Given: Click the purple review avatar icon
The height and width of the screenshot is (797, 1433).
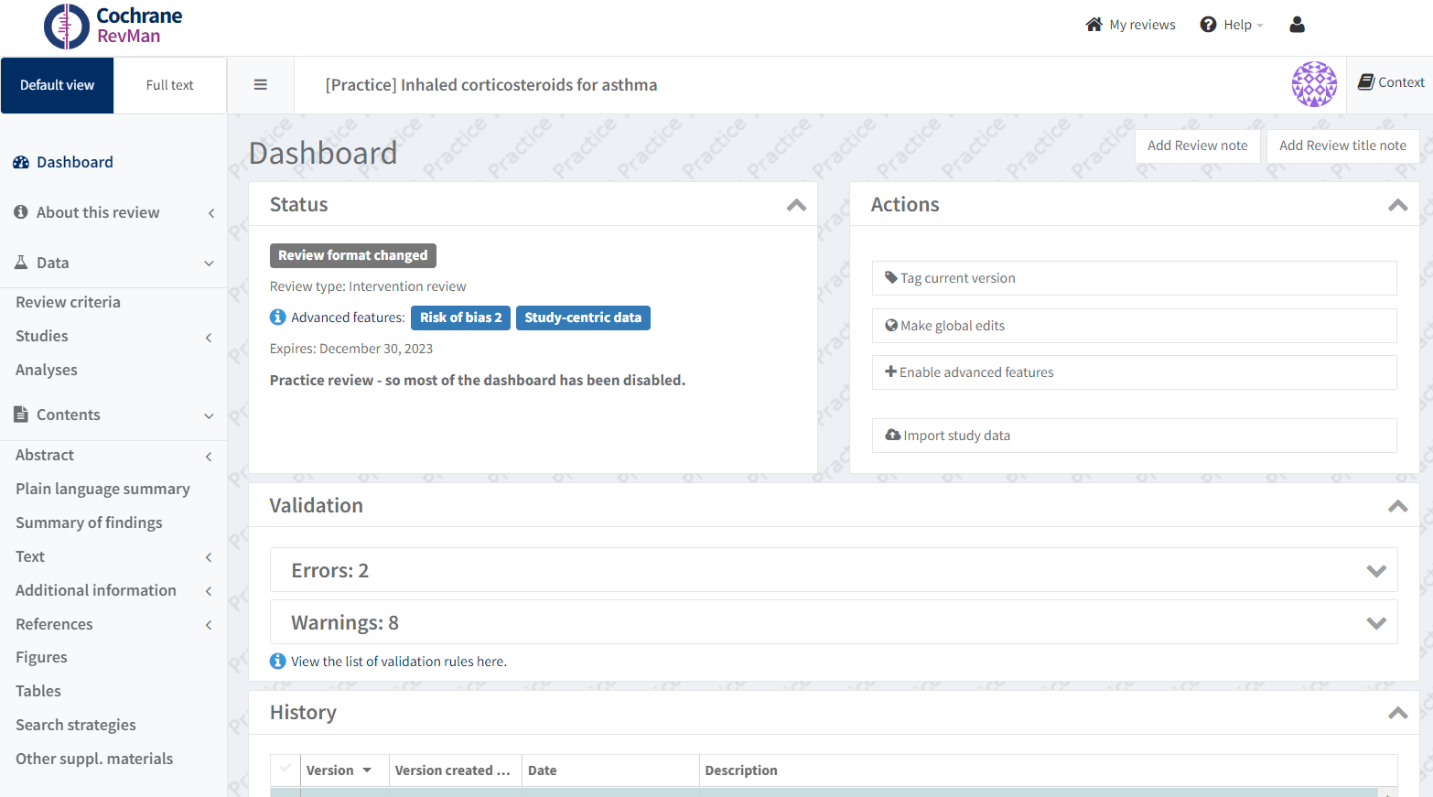Looking at the screenshot, I should 1314,84.
